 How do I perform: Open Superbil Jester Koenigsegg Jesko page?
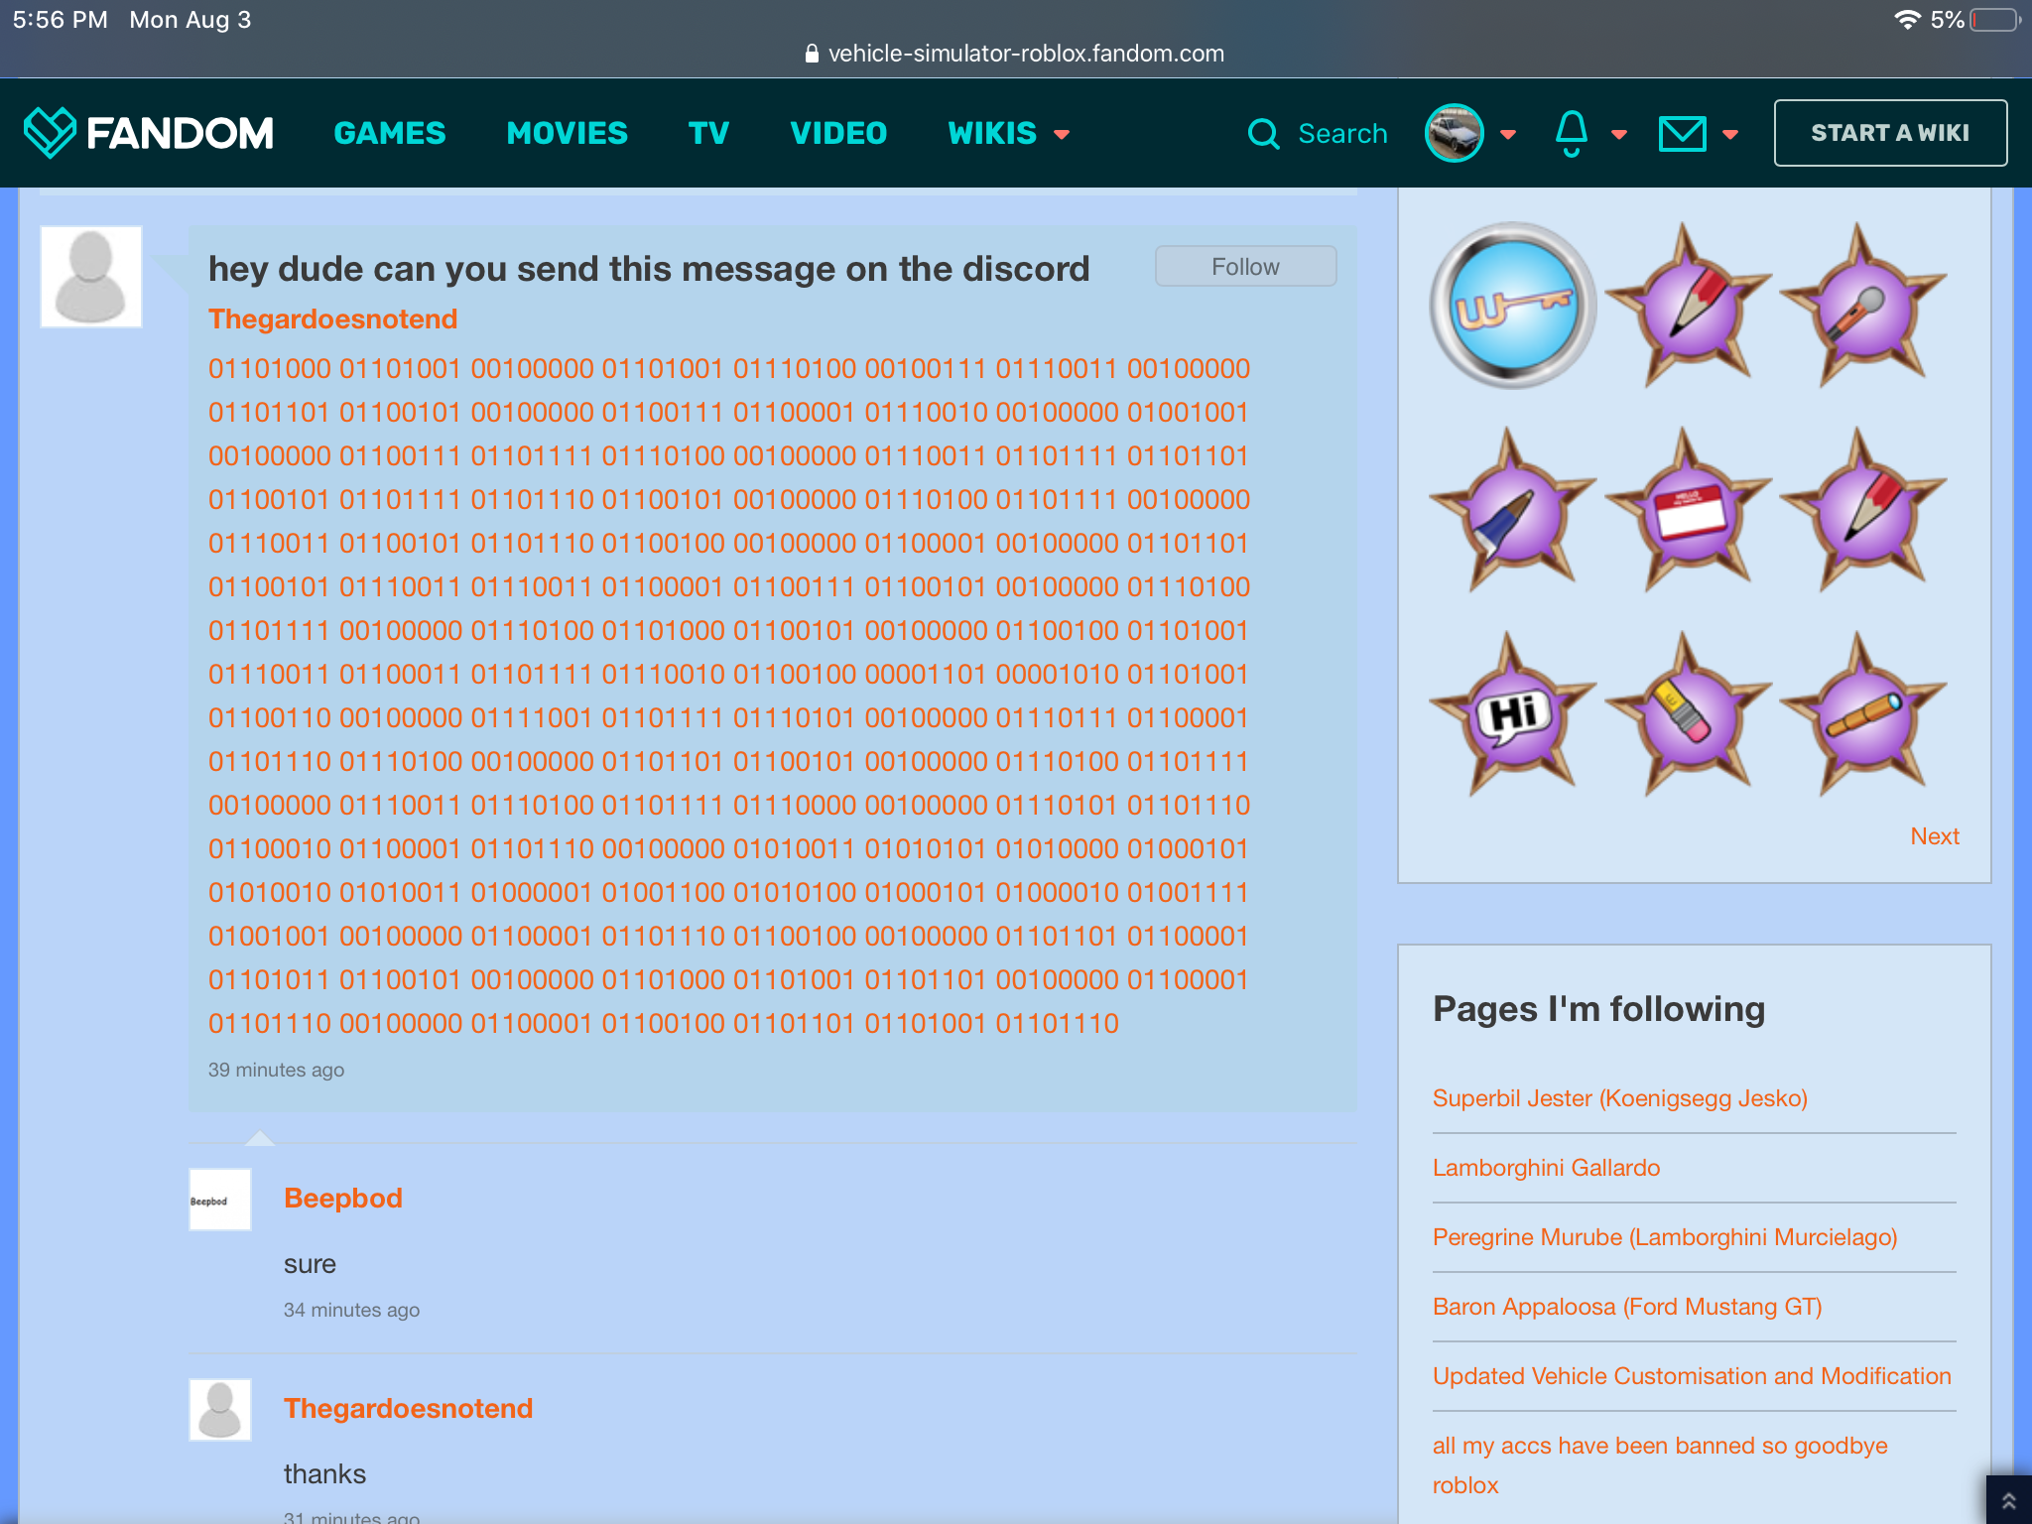pos(1619,1098)
